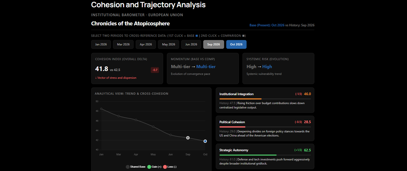This screenshot has height=171, width=407.
Task: Click the 46.0 Institutional Integration score
Action: [x=308, y=94]
